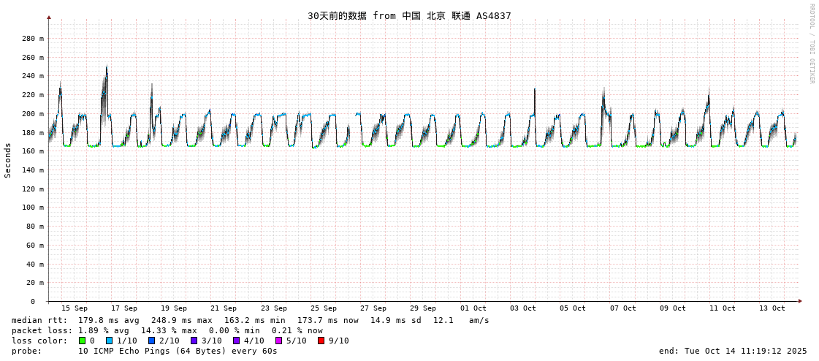Click the median rtt statistics line

(250, 320)
